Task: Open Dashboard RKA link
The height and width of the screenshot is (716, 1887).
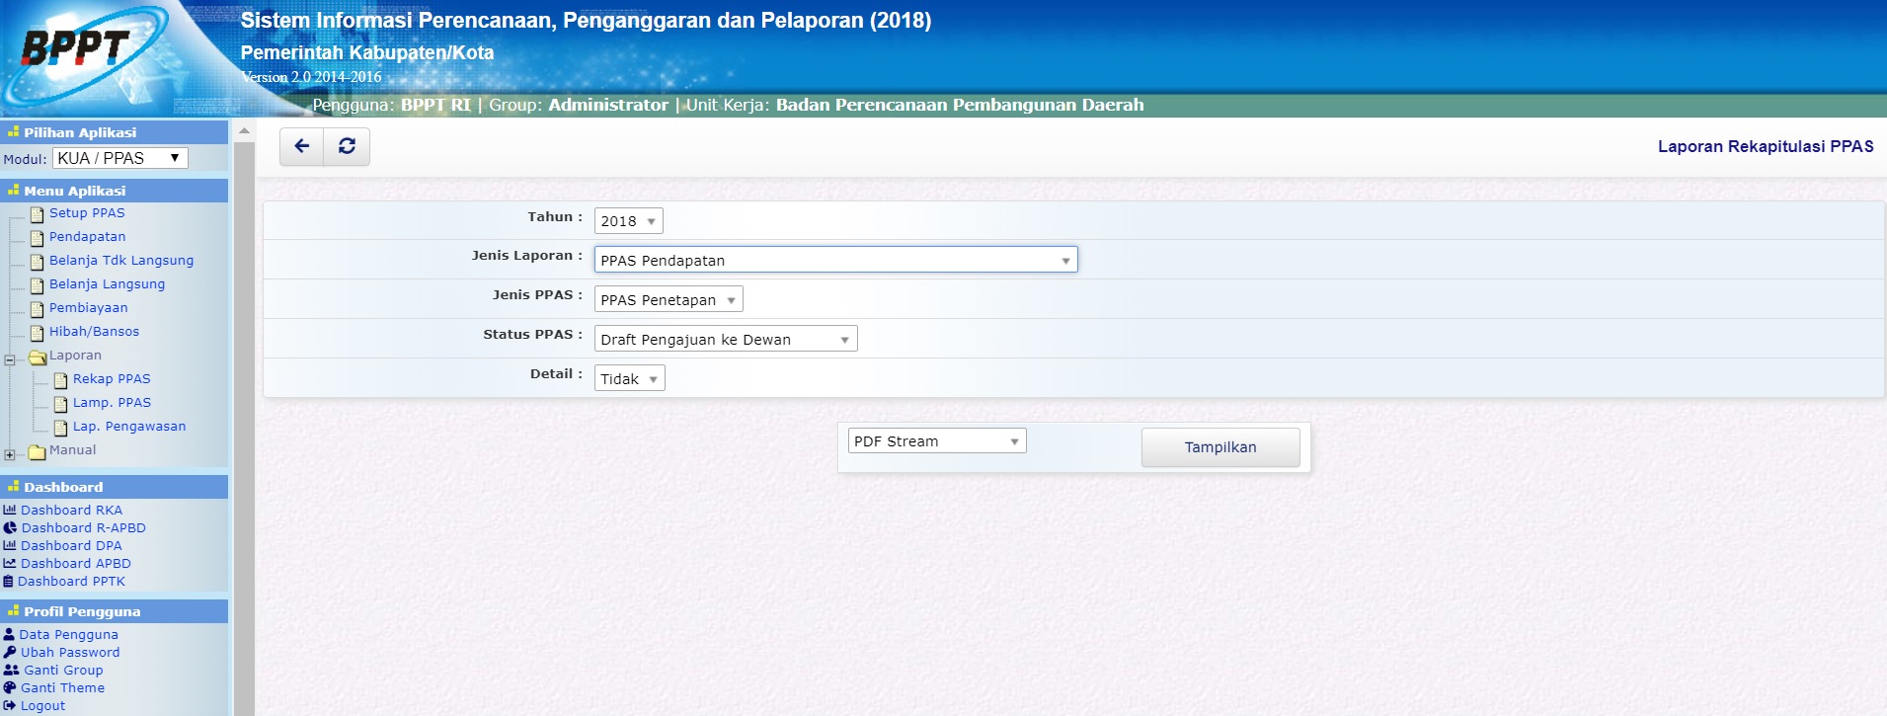Action: pos(72,510)
